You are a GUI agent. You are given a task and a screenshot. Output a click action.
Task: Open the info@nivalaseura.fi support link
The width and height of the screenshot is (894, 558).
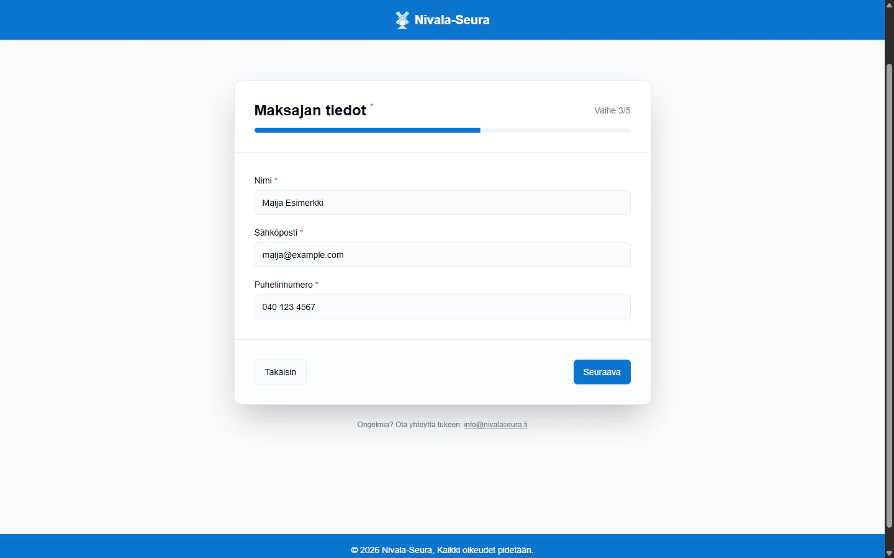[x=495, y=425]
